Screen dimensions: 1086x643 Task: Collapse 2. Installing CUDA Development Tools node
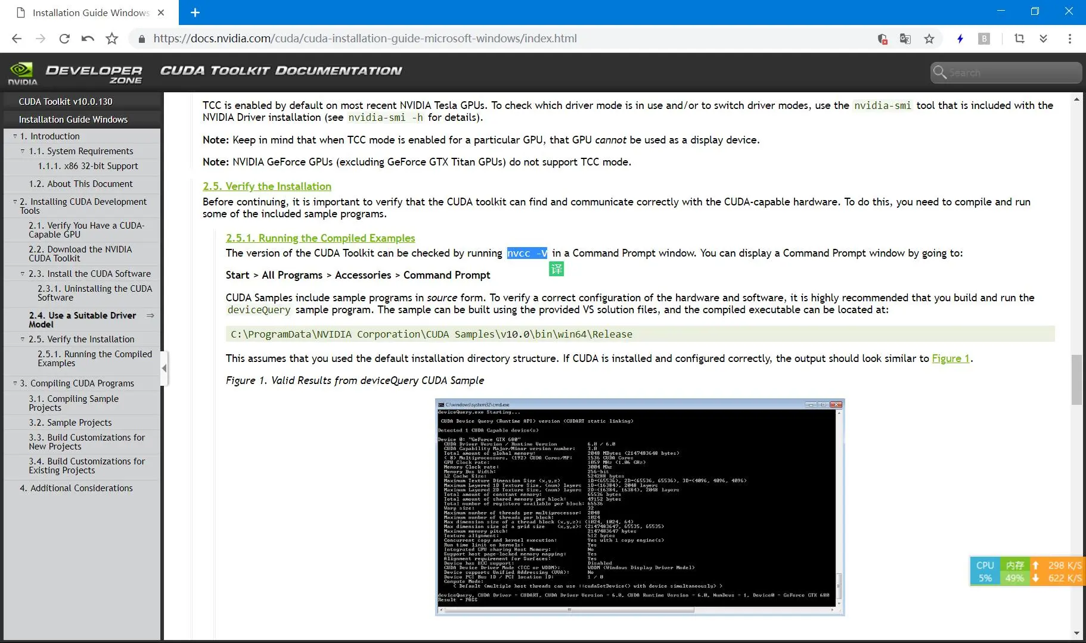(15, 202)
